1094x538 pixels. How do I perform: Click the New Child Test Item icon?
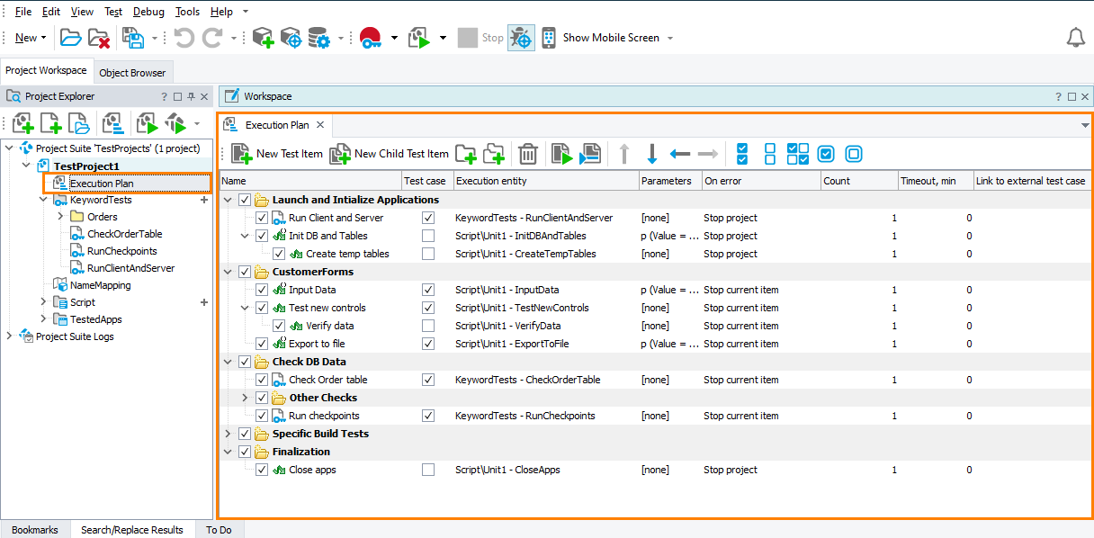(340, 153)
